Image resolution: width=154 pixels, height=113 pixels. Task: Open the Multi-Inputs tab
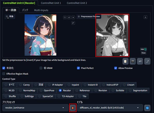pyautogui.click(x=41, y=10)
